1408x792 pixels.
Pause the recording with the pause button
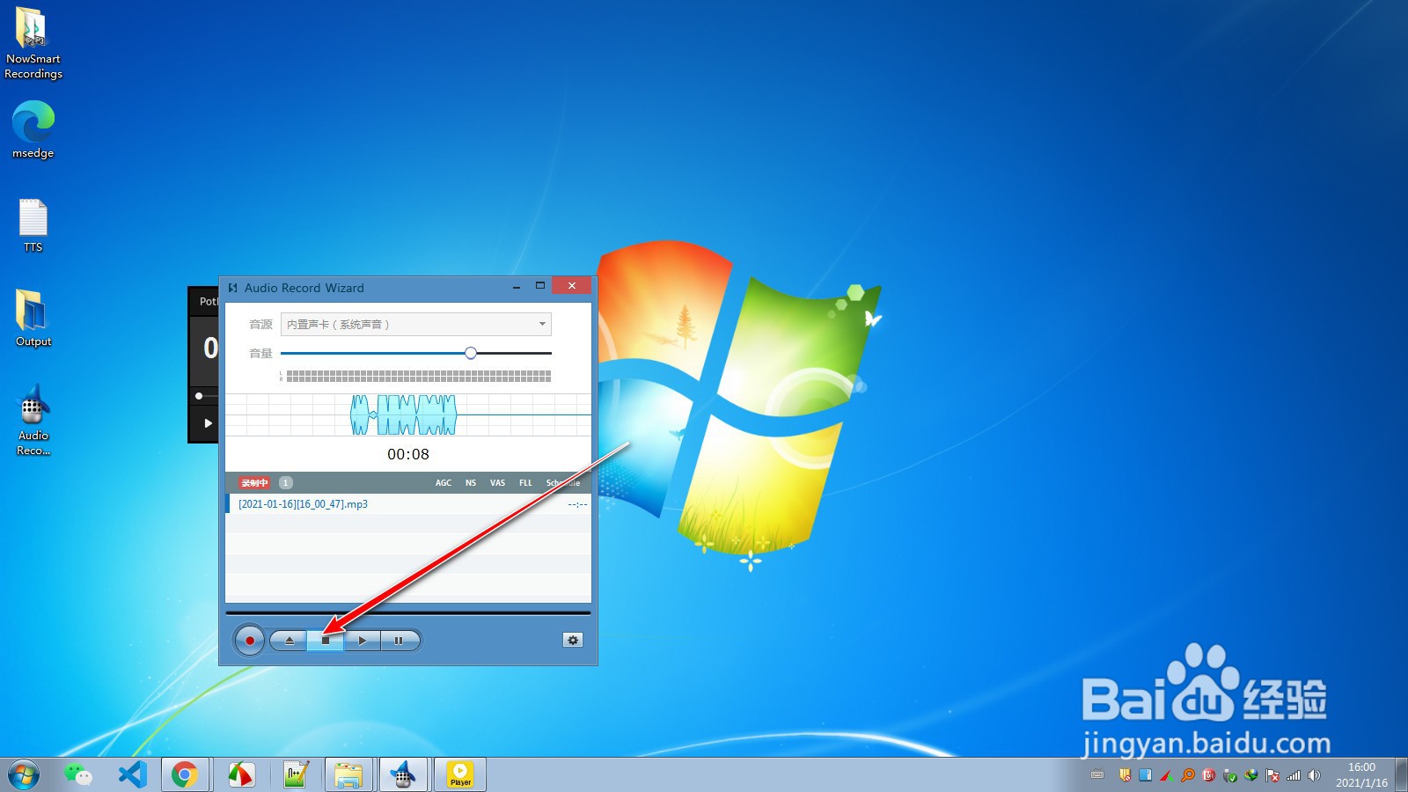400,641
